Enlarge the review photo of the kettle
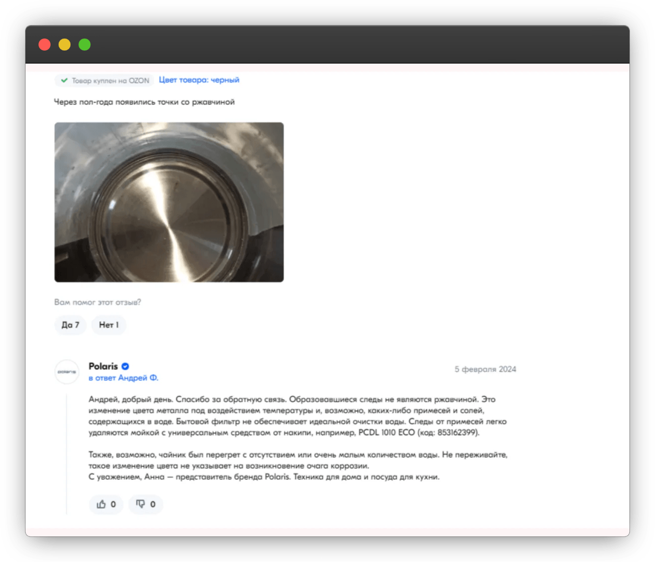Viewport: 655px width, 562px height. (169, 202)
